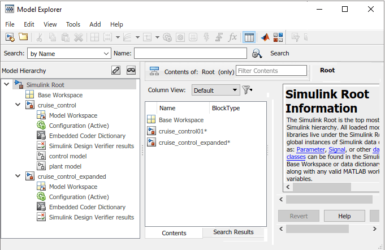The height and width of the screenshot is (250, 385).
Task: Click the rounded binary 0101 toolbar icon
Action: tap(193, 37)
